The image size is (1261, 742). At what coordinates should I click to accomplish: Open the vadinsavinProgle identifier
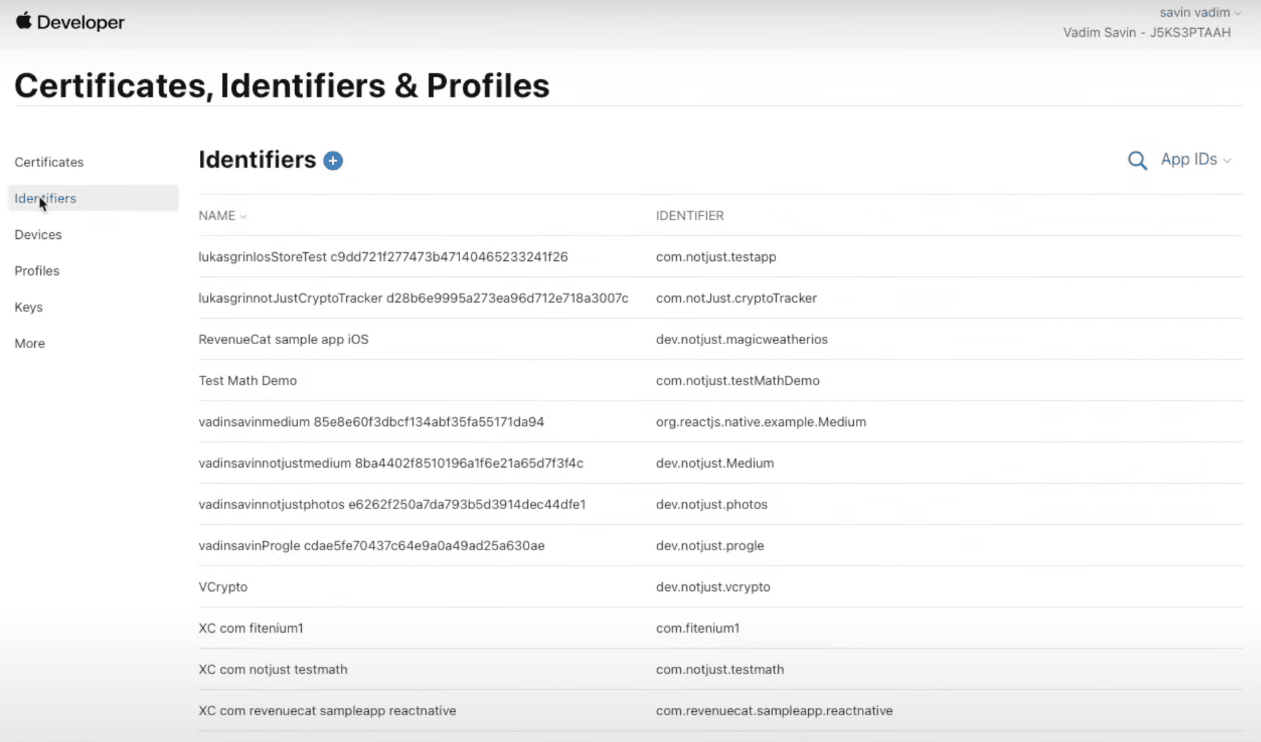pos(371,545)
